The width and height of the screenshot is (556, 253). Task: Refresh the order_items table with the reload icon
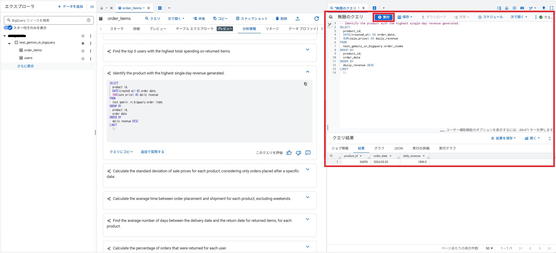(x=316, y=19)
